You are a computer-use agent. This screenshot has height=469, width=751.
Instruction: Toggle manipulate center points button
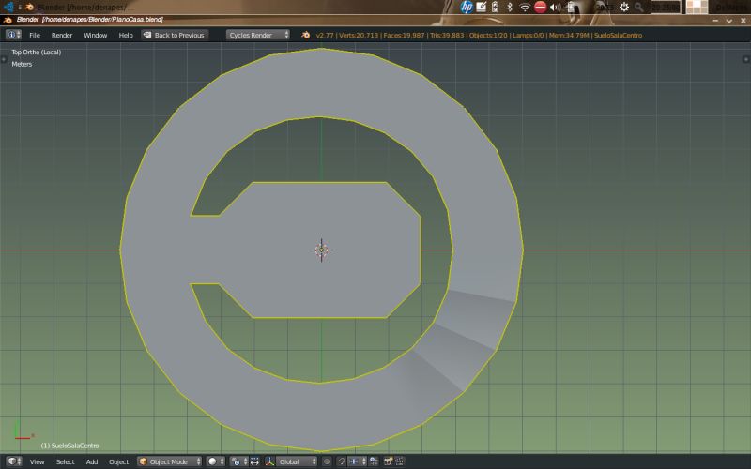tap(254, 461)
